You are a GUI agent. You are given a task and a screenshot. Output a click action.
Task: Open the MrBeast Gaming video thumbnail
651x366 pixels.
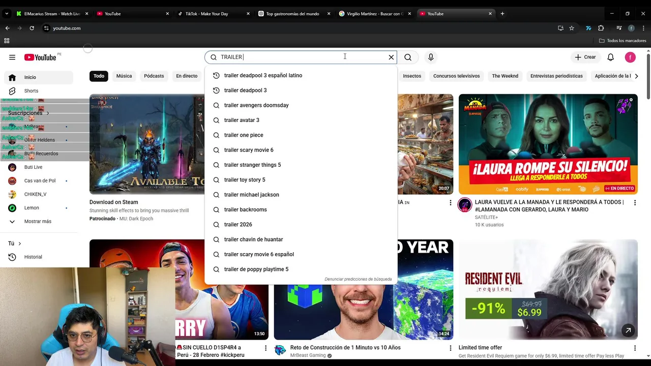[x=364, y=290]
